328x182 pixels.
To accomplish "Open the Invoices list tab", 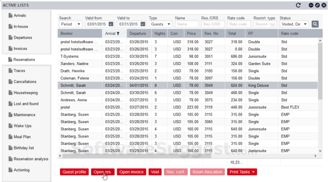I will click(20, 49).
